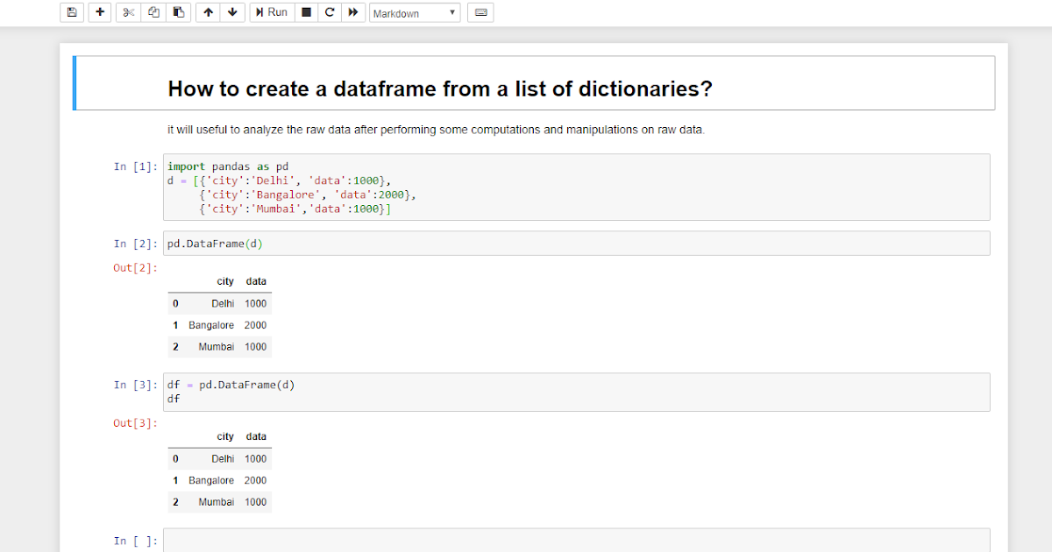Paste a cell from clipboard
The image size is (1052, 552).
[x=178, y=11]
